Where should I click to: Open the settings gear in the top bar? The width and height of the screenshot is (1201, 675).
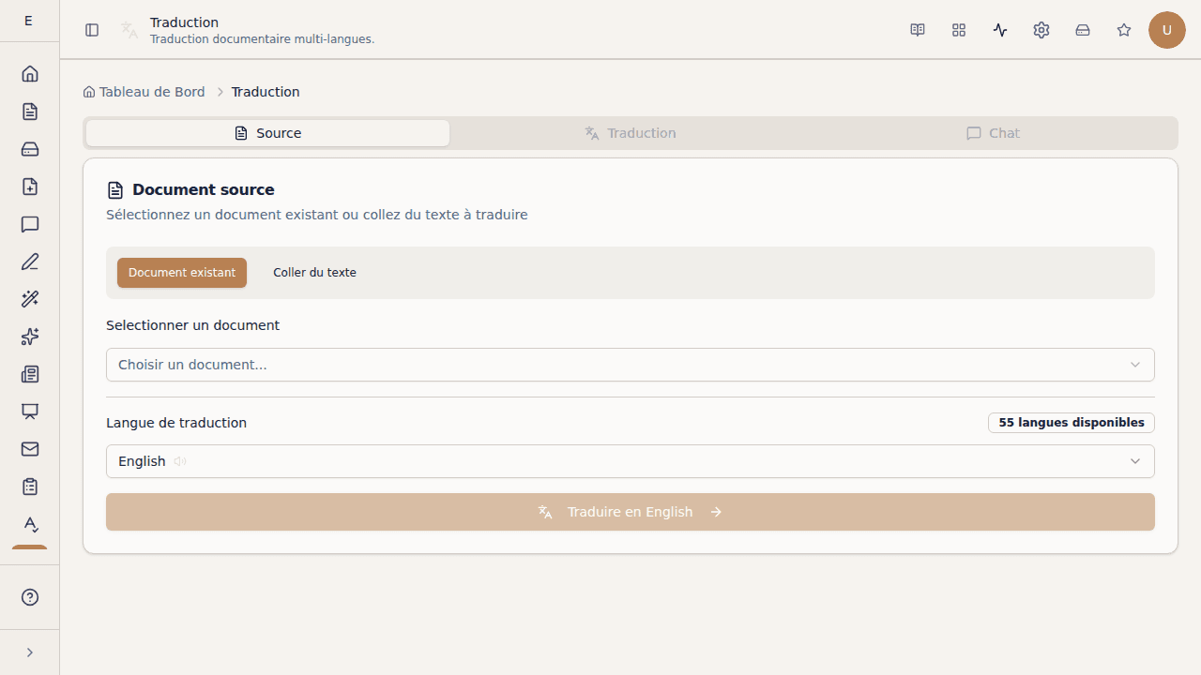point(1041,30)
